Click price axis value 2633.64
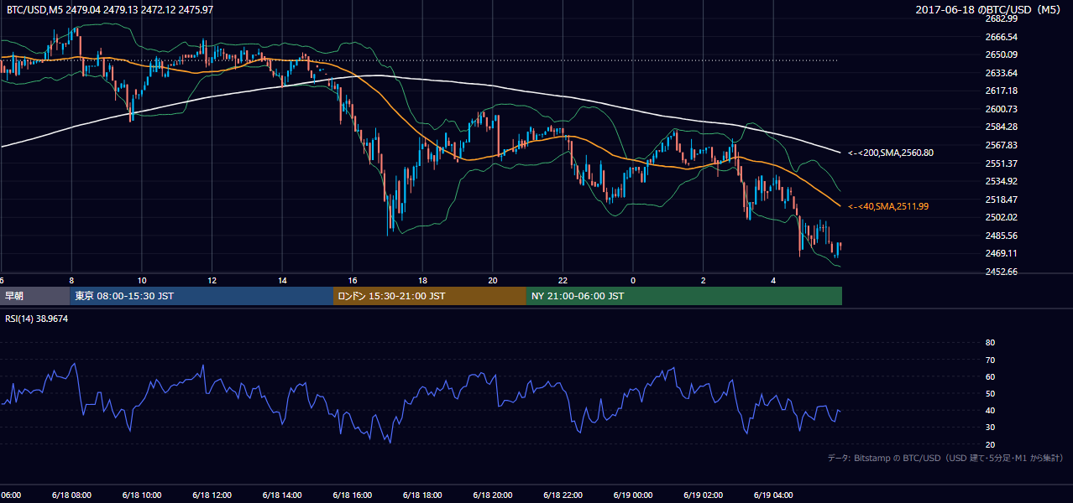 1002,73
